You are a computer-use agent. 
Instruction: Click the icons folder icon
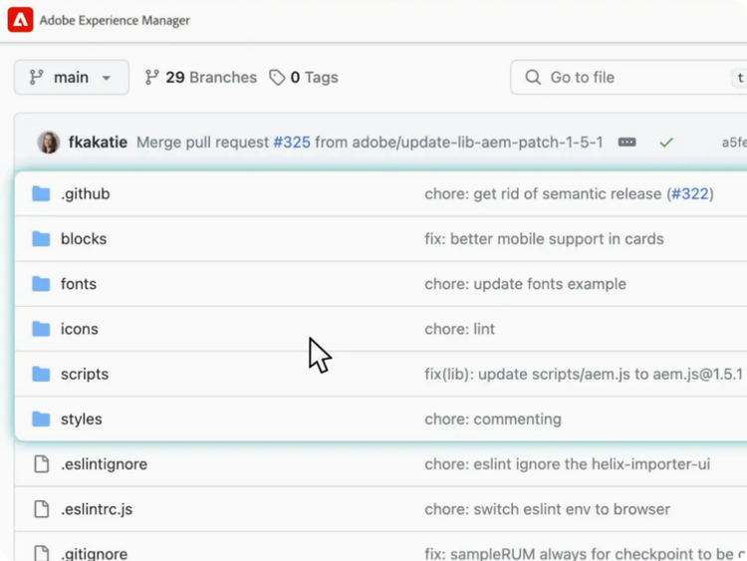pos(41,329)
